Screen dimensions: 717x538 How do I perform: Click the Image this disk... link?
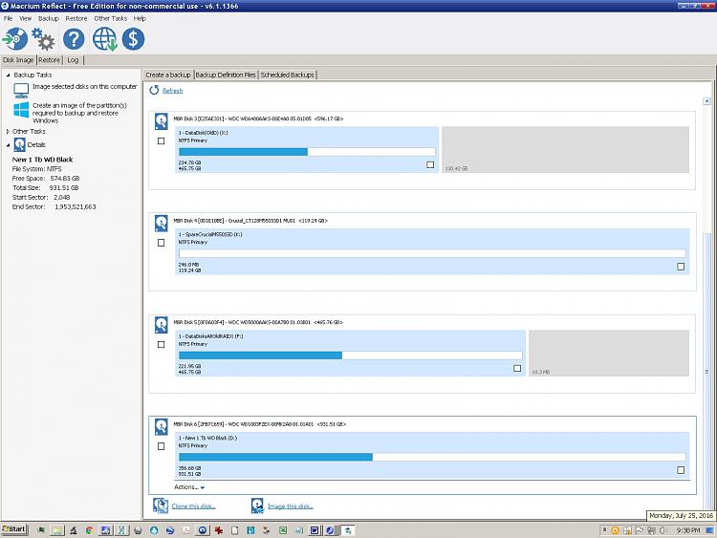[x=291, y=506]
